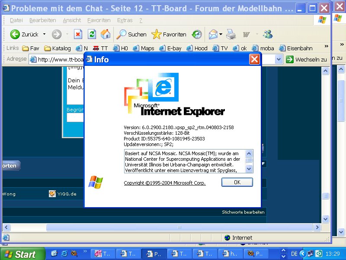Open the Eisenbahn link in Links bar
This screenshot has width=346, height=260.
[296, 48]
